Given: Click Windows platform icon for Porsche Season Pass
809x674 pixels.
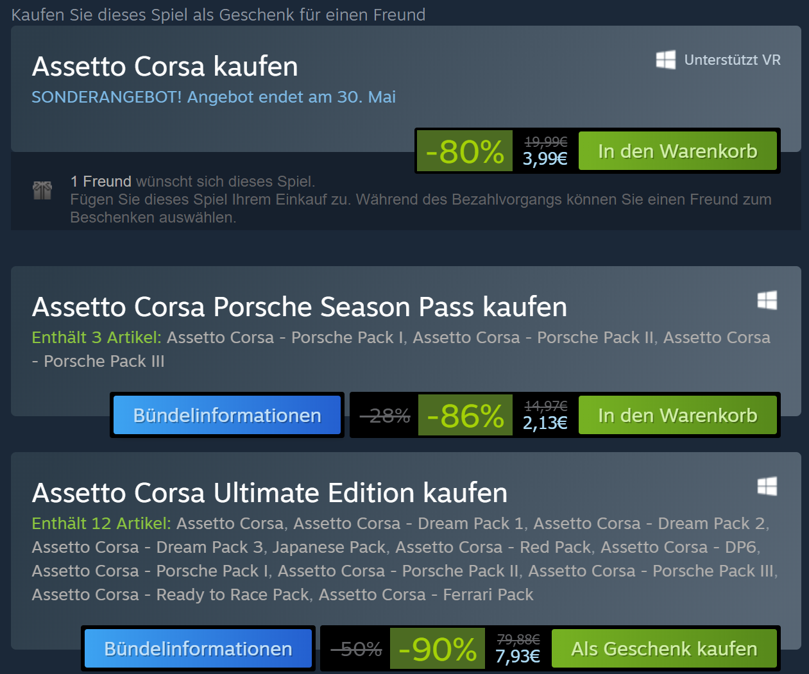Looking at the screenshot, I should (767, 300).
